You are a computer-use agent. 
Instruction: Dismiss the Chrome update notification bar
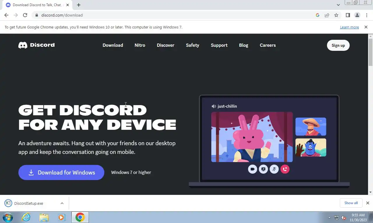click(366, 27)
